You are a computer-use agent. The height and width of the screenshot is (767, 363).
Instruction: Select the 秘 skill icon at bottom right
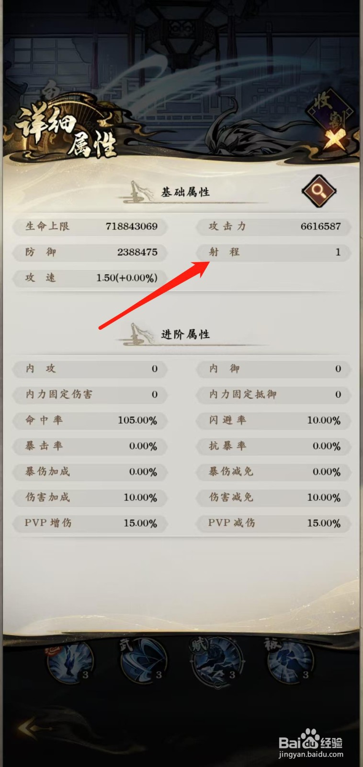pyautogui.click(x=290, y=662)
